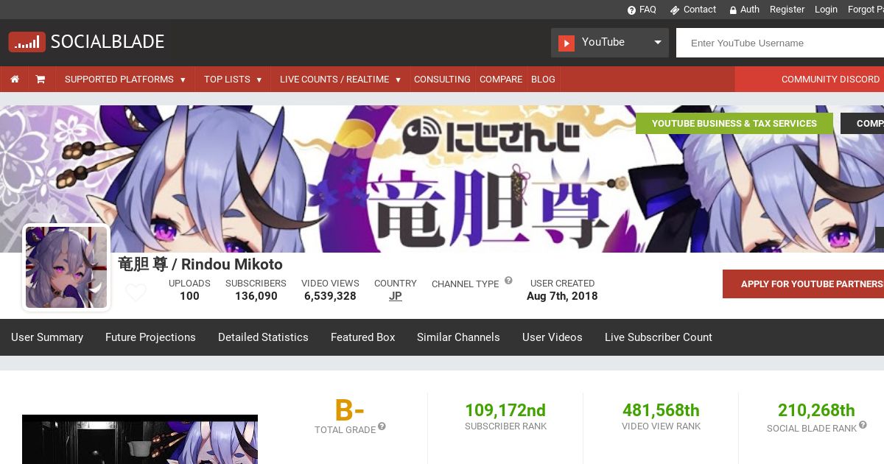Open the YouTube platform dropdown
Viewport: 884px width, 464px height.
(x=610, y=43)
